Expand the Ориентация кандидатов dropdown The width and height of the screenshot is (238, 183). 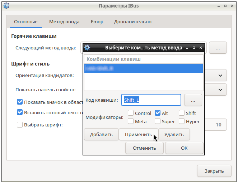pyautogui.click(x=220, y=75)
